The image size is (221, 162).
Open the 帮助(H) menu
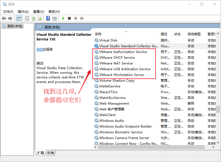54,12
